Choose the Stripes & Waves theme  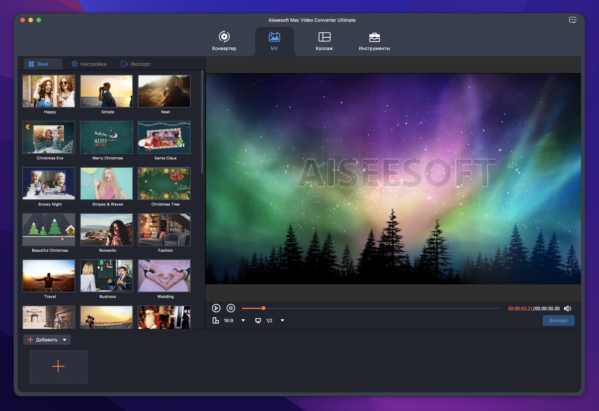point(107,183)
